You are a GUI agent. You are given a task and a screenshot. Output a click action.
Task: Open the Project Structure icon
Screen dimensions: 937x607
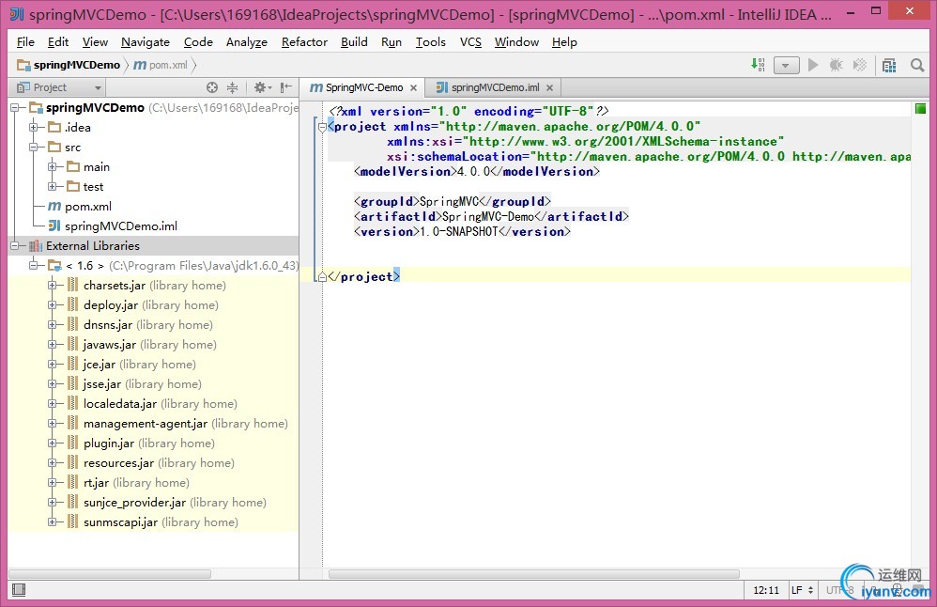point(889,65)
